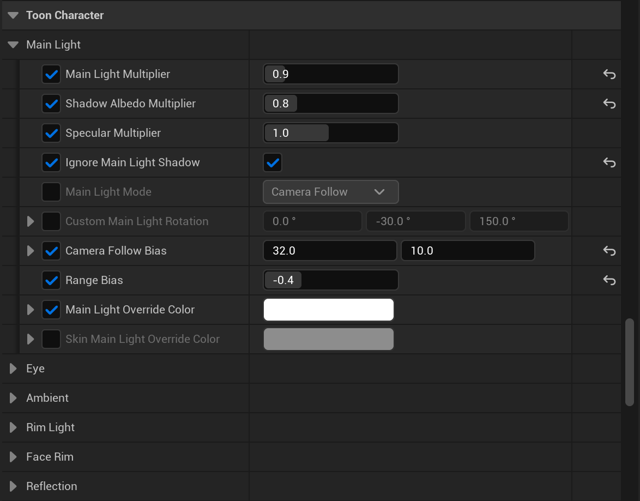The height and width of the screenshot is (501, 640).
Task: Toggle the Main Light Override Color checkbox
Action: (51, 310)
